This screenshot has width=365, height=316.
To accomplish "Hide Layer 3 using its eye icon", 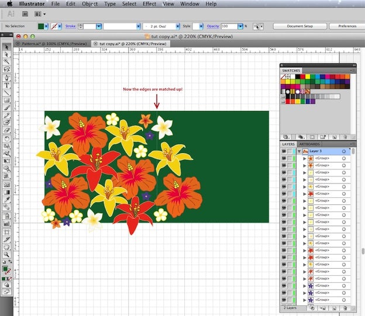I will click(284, 151).
